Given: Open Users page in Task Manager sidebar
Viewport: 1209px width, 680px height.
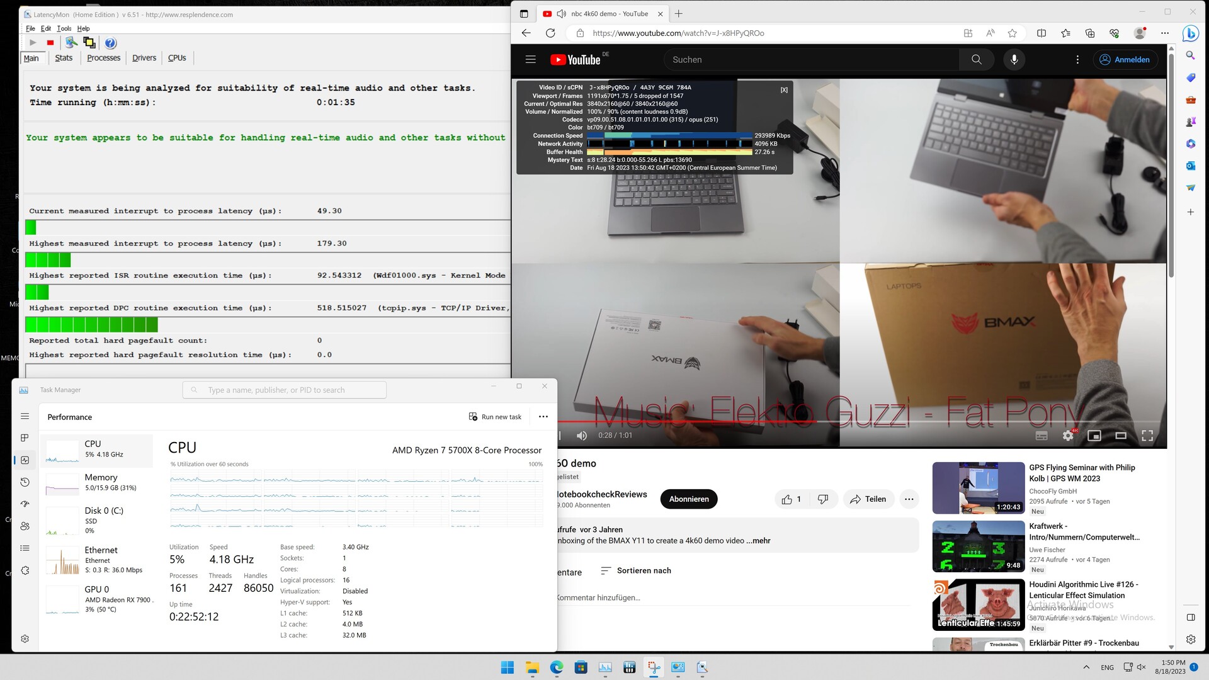Looking at the screenshot, I should point(25,526).
